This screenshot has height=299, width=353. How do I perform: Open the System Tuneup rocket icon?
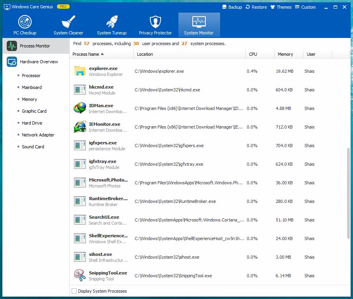coord(112,22)
